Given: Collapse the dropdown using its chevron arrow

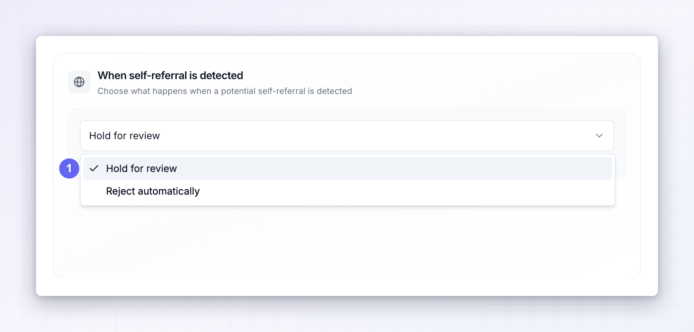Looking at the screenshot, I should click(599, 136).
